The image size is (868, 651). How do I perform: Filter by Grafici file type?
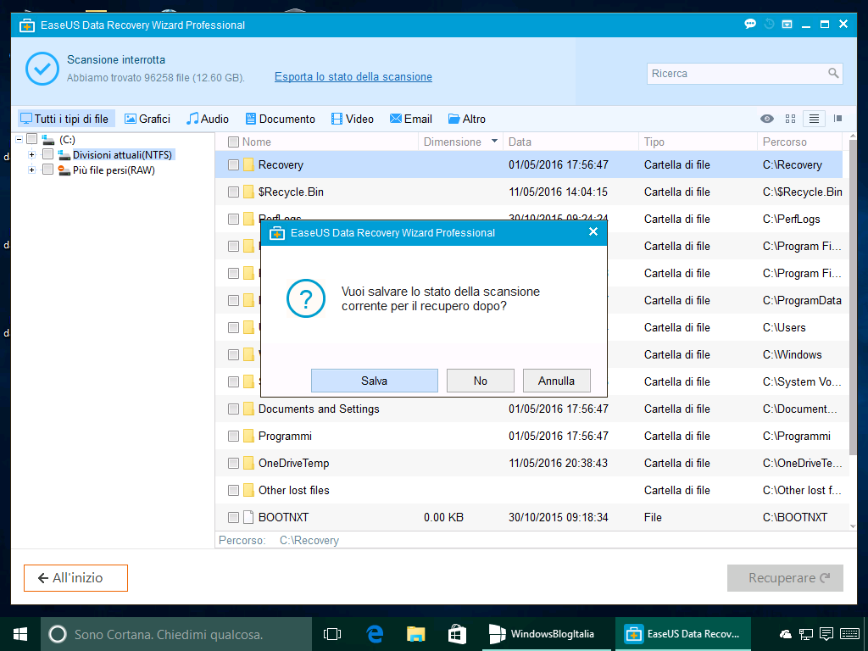pos(147,119)
